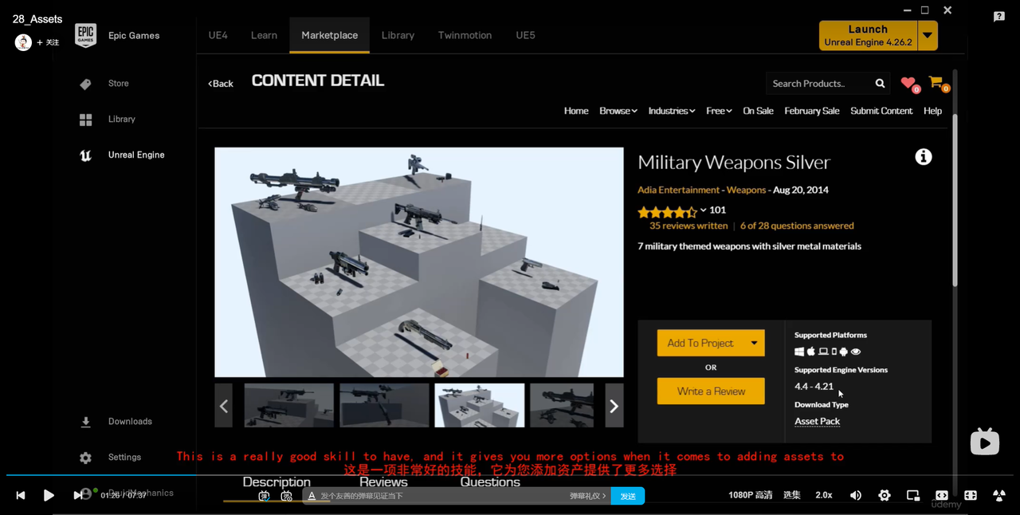
Task: Click the bilibili TV play icon
Action: (x=985, y=442)
